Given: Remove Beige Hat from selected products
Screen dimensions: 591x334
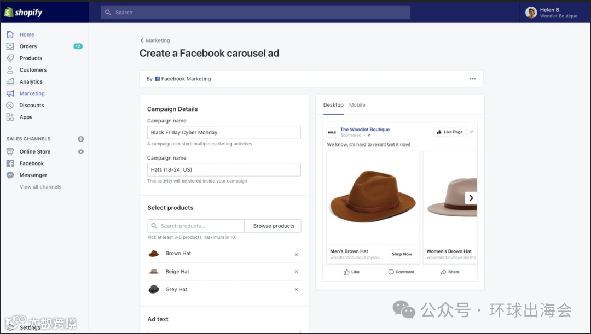Looking at the screenshot, I should (296, 272).
